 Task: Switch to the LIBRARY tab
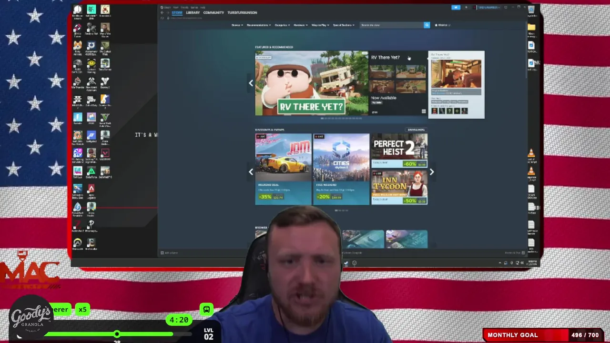[x=193, y=12]
